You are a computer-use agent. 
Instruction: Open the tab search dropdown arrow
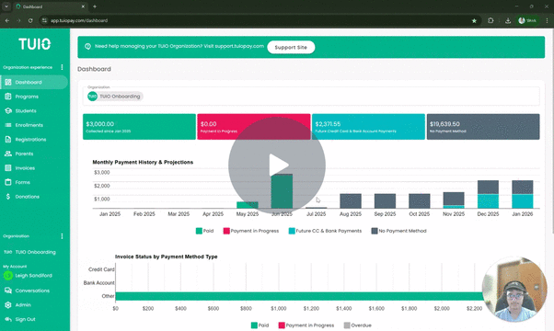point(6,6)
